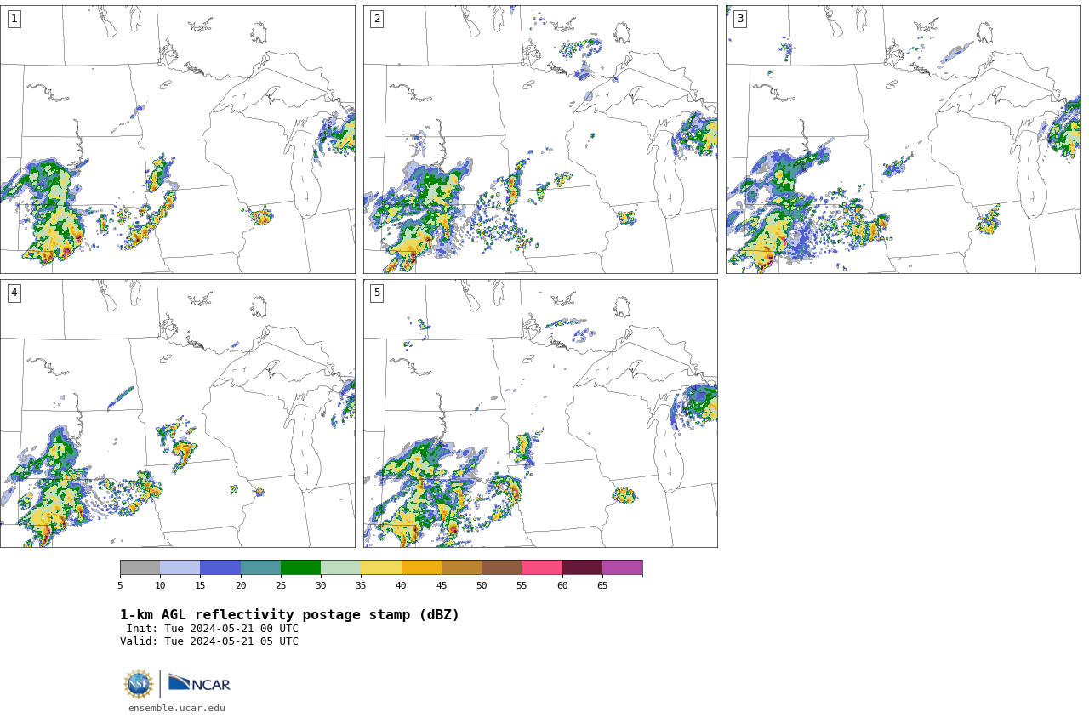
Task: Select the orange 40-45 dBZ swatch
Action: [421, 567]
